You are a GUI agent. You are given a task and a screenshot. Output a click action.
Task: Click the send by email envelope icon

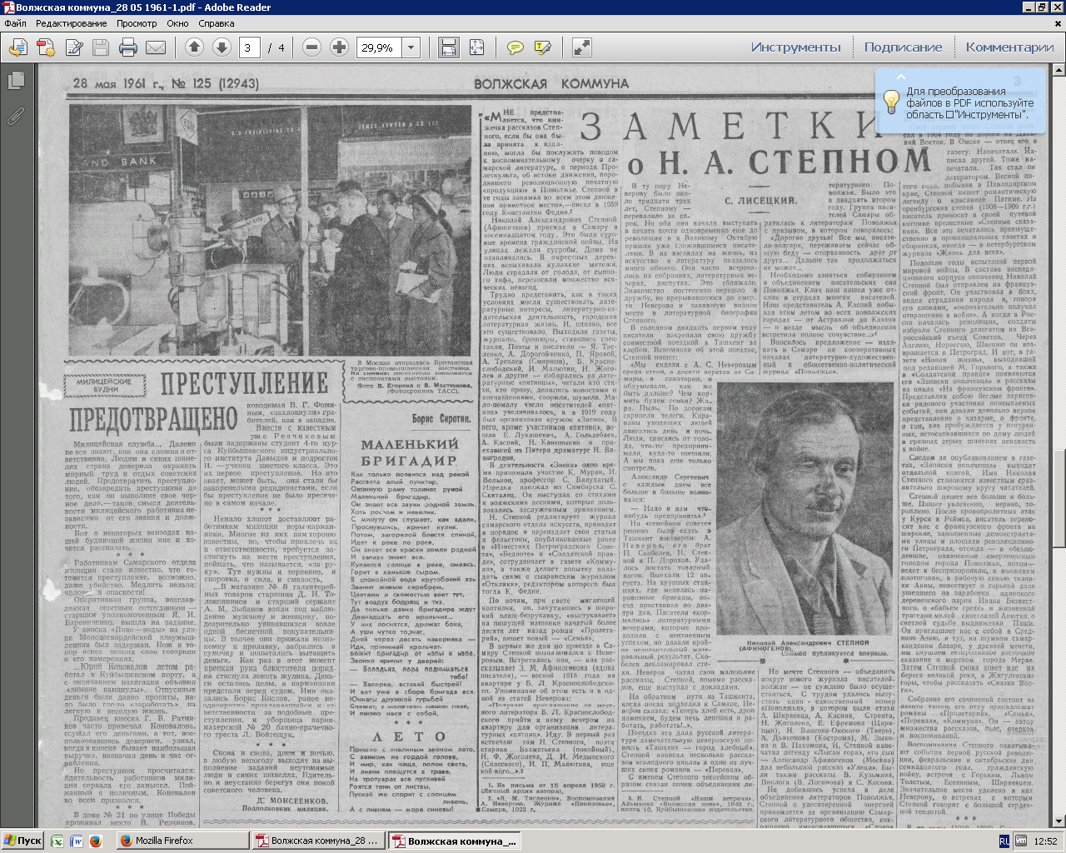coord(156,47)
